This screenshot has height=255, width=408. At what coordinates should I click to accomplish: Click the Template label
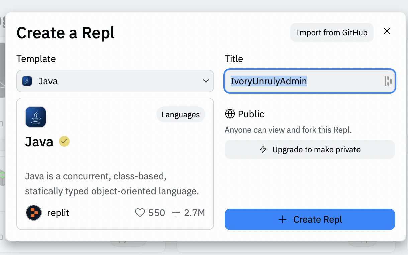tap(36, 59)
